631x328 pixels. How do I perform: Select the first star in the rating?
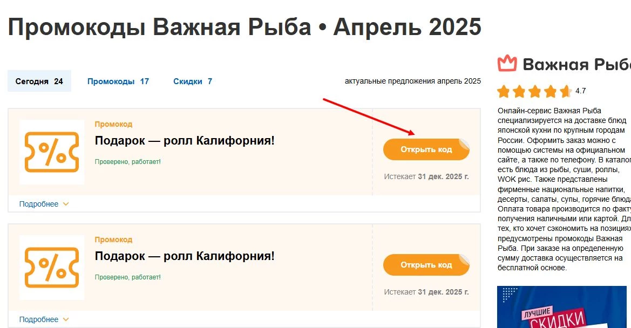(x=503, y=91)
